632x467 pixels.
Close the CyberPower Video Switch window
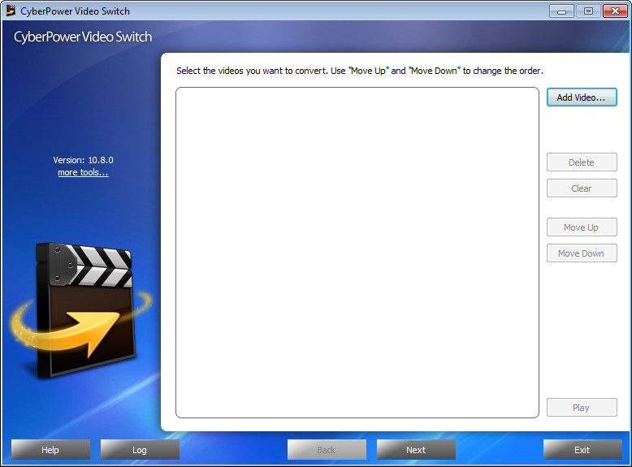615,11
